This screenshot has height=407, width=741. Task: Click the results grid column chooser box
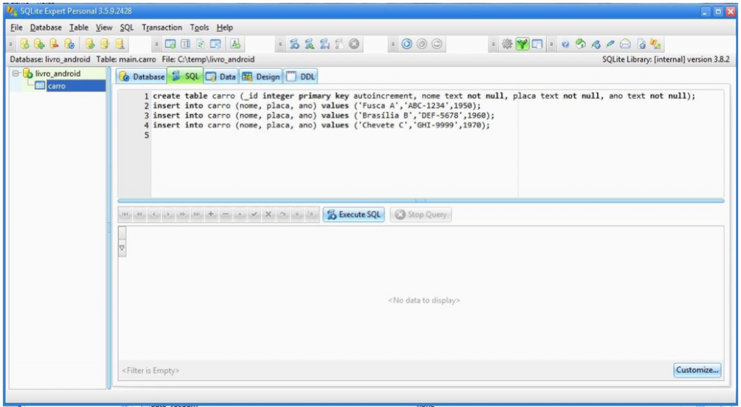click(122, 233)
